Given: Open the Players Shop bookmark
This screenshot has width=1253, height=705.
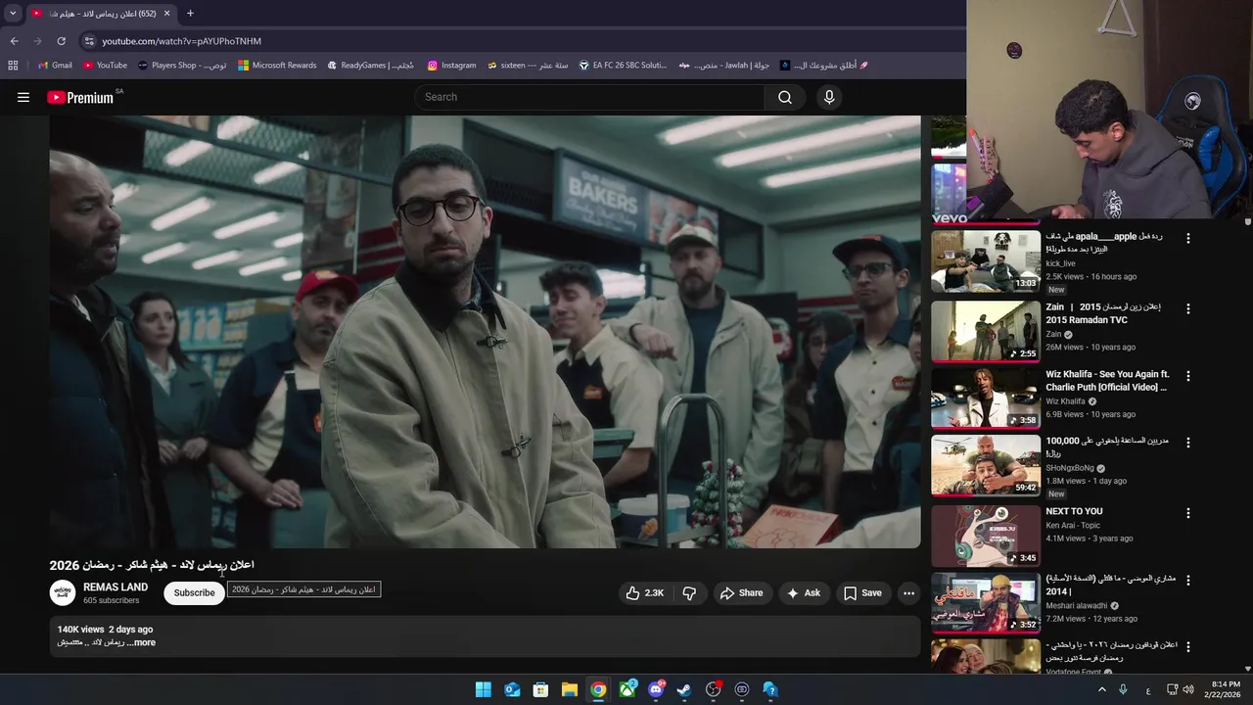Looking at the screenshot, I should point(182,66).
